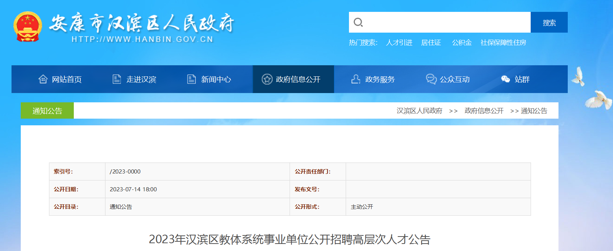Image resolution: width=613 pixels, height=251 pixels.
Task: Click the document icon beside 新闻中心
Action: [191, 79]
